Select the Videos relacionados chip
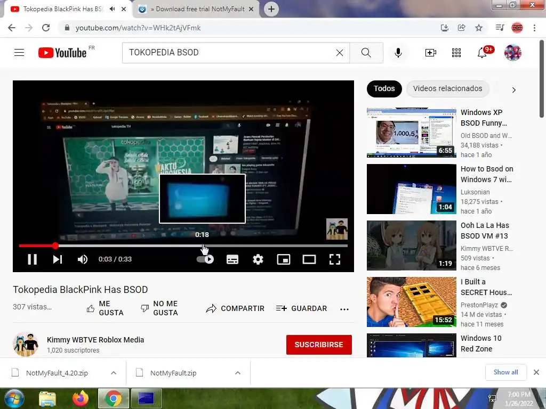The height and width of the screenshot is (409, 546). [447, 89]
